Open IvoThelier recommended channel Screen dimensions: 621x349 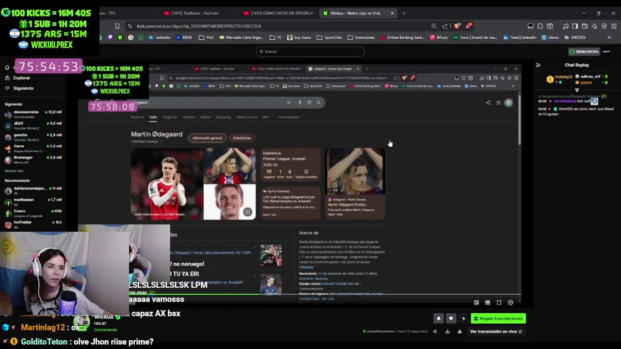click(33, 224)
